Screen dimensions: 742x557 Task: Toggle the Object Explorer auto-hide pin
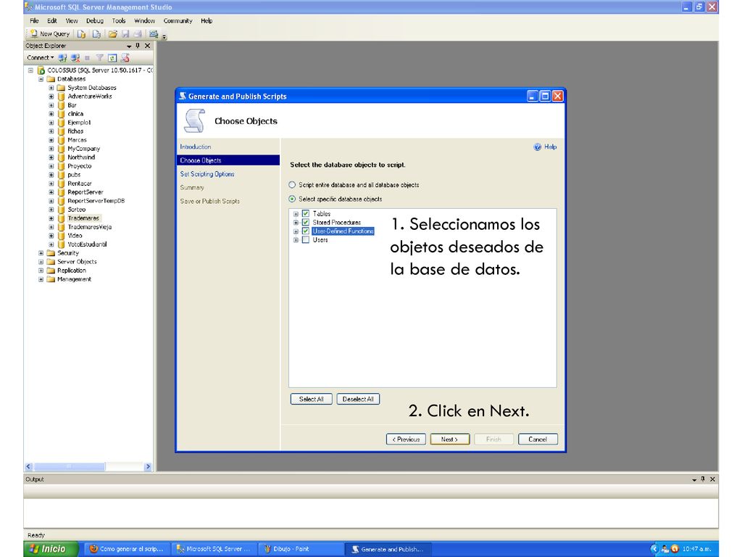pyautogui.click(x=138, y=46)
